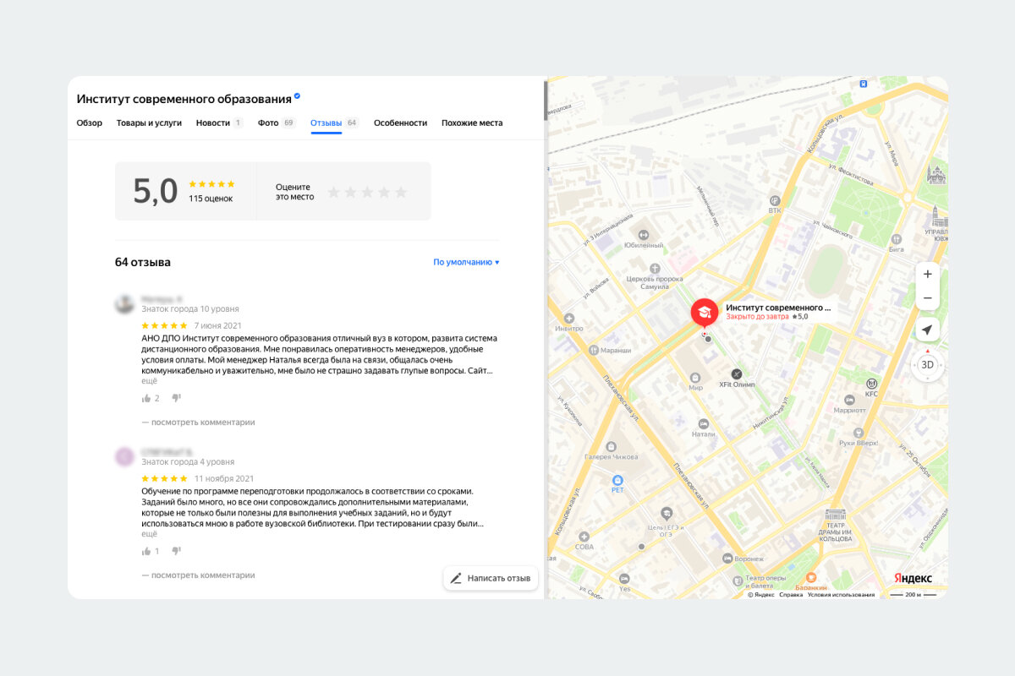Open the Справка link on map
This screenshot has height=676, width=1015.
coord(791,595)
